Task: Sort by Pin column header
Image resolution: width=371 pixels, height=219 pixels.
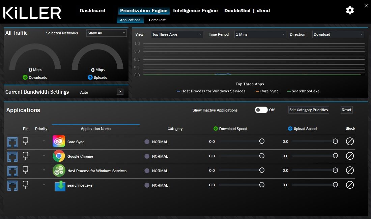Action: (x=26, y=129)
